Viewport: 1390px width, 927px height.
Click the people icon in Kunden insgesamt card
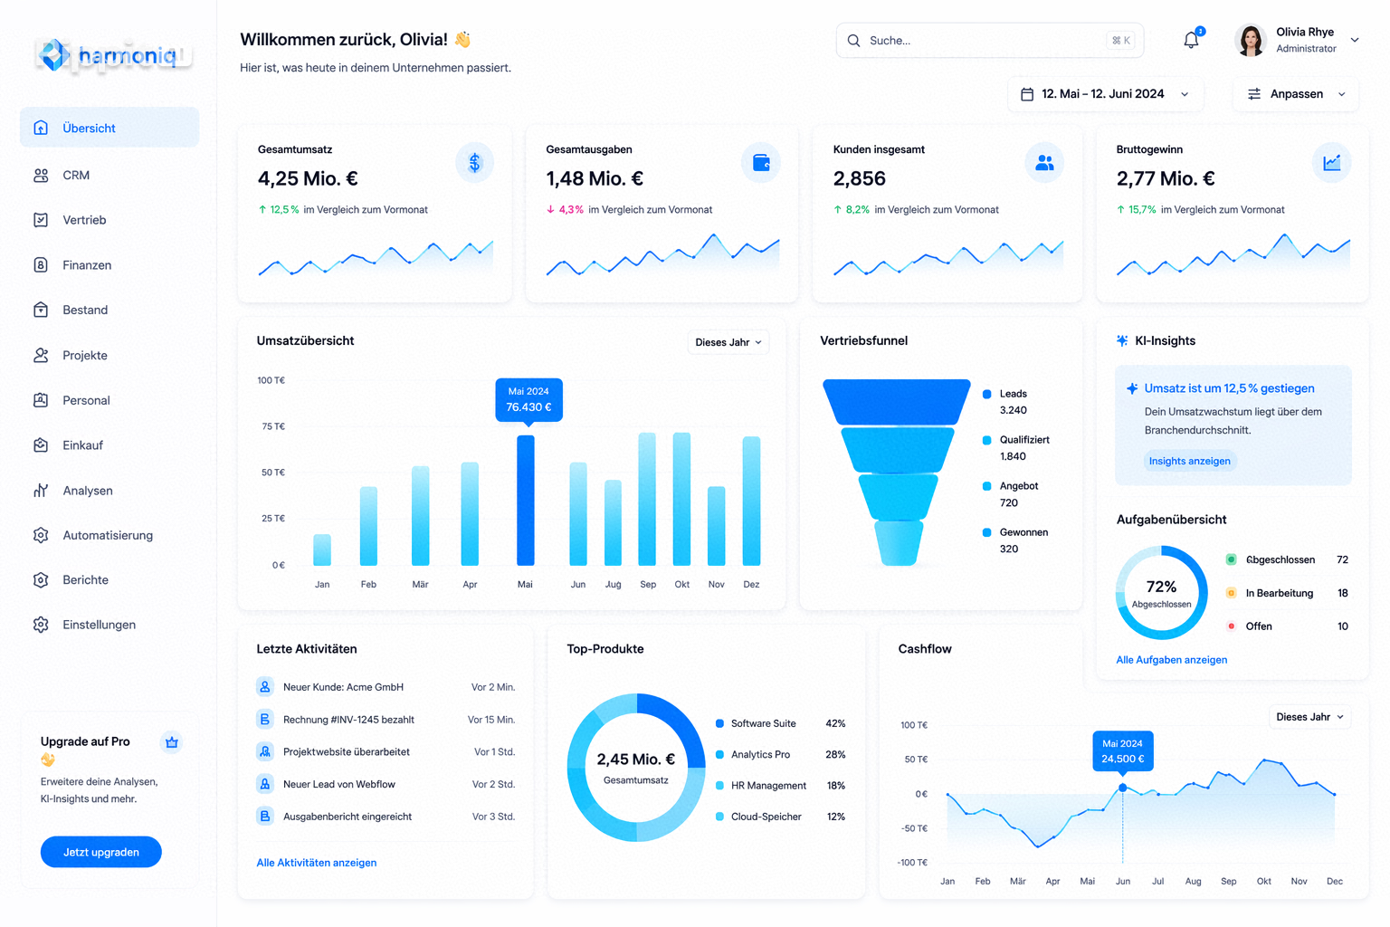point(1044,163)
